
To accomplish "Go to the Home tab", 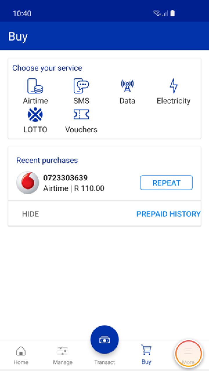I will tap(21, 355).
